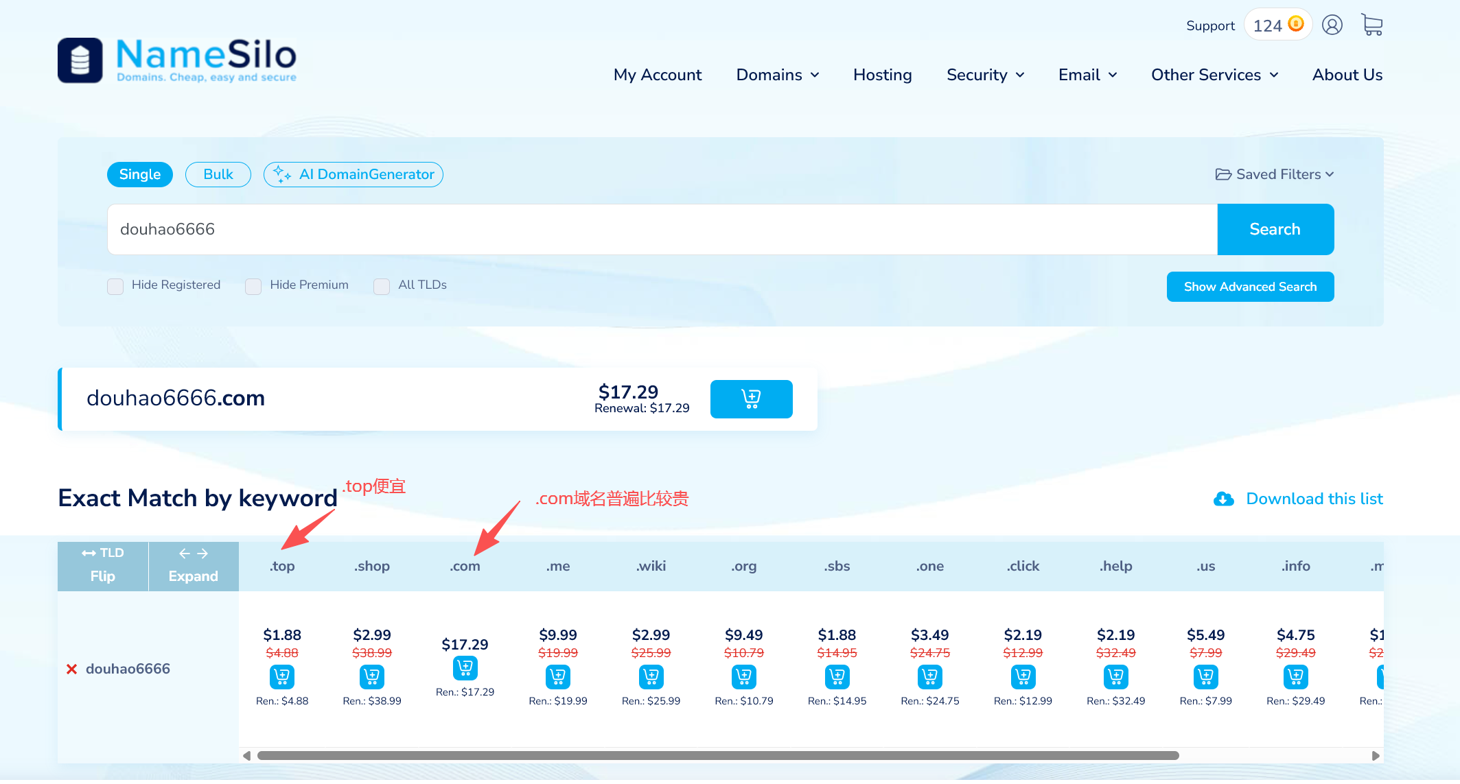The width and height of the screenshot is (1460, 784).
Task: Toggle the All TLDs checkbox
Action: (x=382, y=286)
